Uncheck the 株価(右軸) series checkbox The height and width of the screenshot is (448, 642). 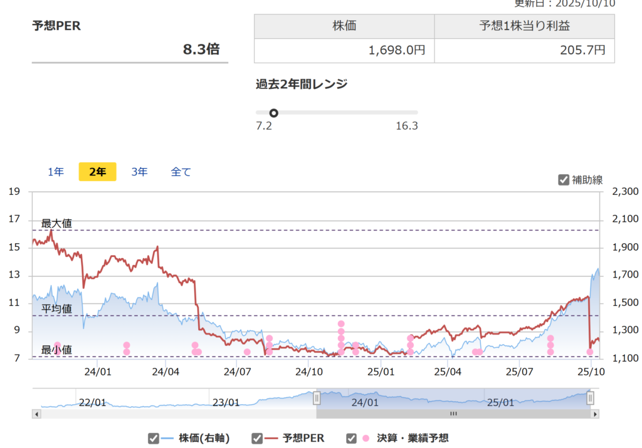coord(154,439)
